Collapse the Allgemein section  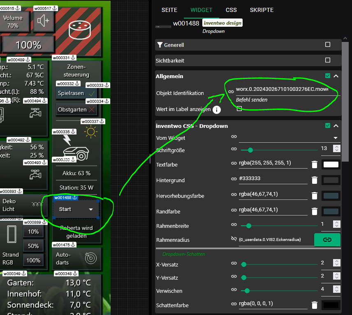pyautogui.click(x=336, y=76)
